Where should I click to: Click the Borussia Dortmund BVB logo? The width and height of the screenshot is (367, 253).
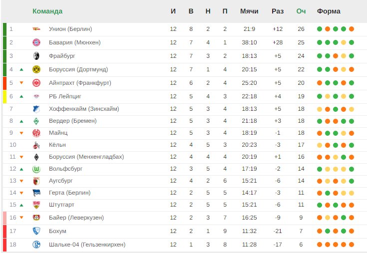[x=36, y=69]
